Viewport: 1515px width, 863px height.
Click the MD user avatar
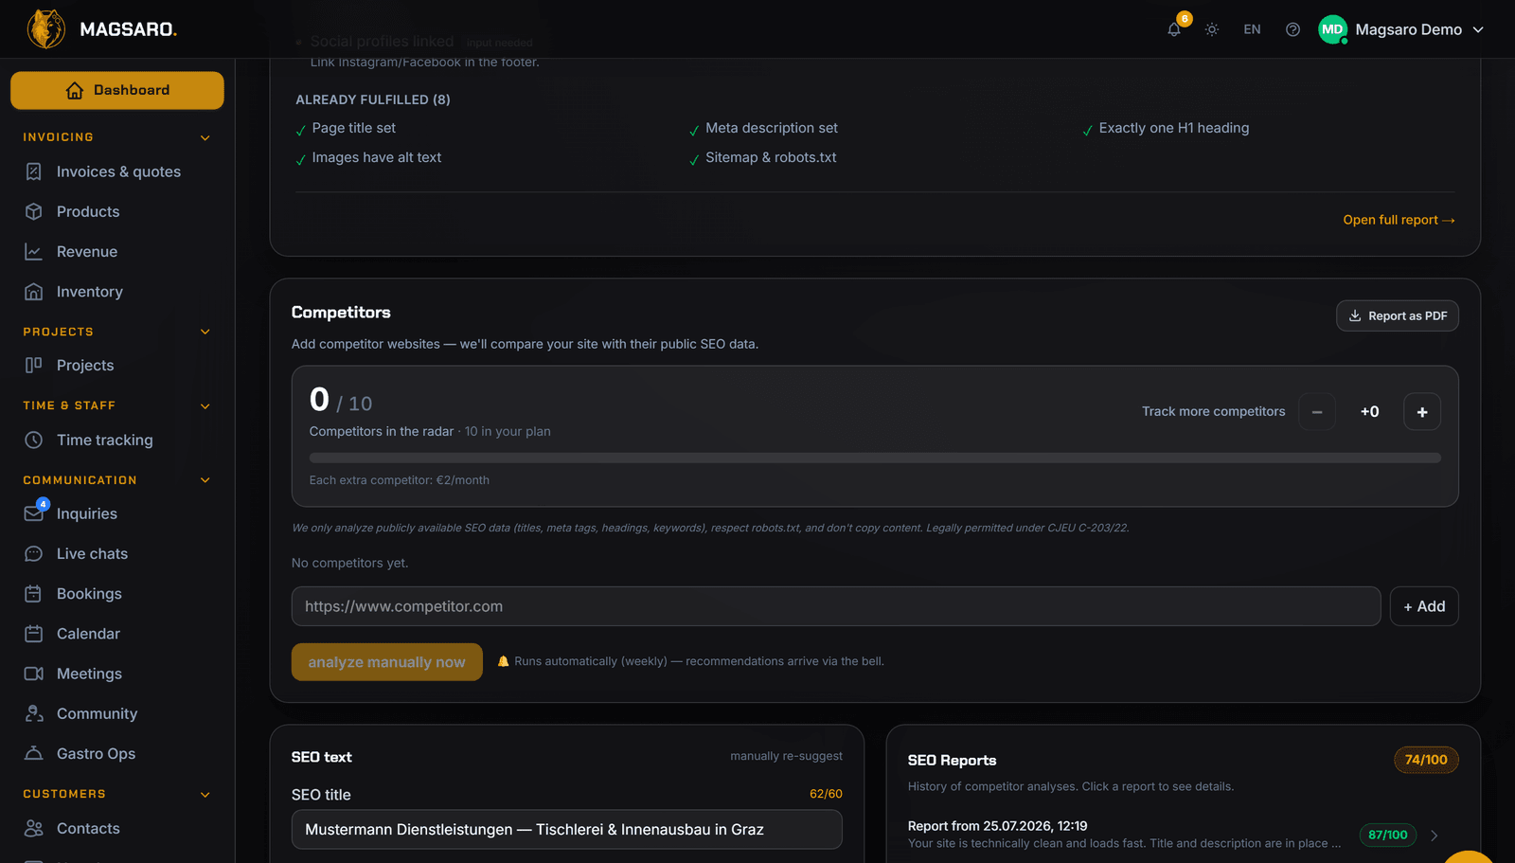(x=1332, y=29)
